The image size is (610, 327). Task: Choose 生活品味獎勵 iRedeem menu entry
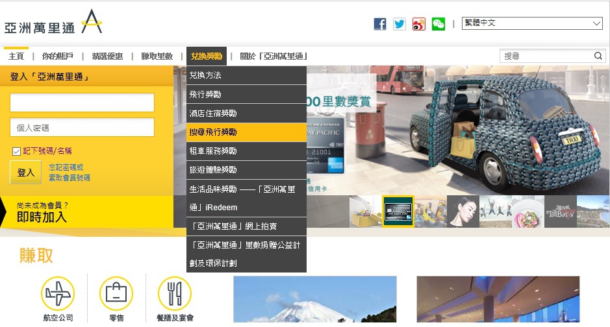pos(246,199)
